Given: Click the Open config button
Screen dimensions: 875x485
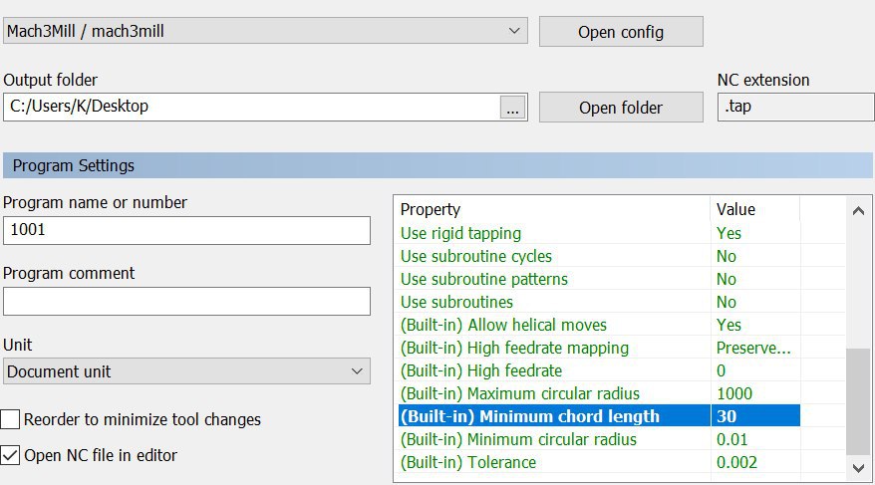Looking at the screenshot, I should click(x=621, y=32).
